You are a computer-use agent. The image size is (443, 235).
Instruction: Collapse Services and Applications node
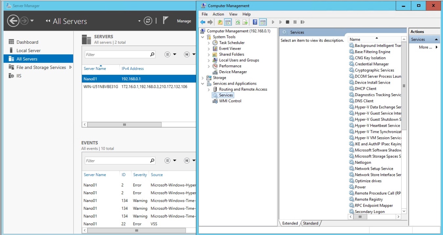click(203, 84)
